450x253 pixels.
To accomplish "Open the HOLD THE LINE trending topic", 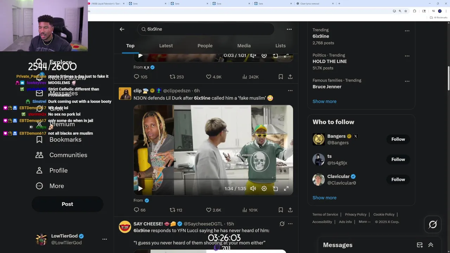I will coord(329,61).
